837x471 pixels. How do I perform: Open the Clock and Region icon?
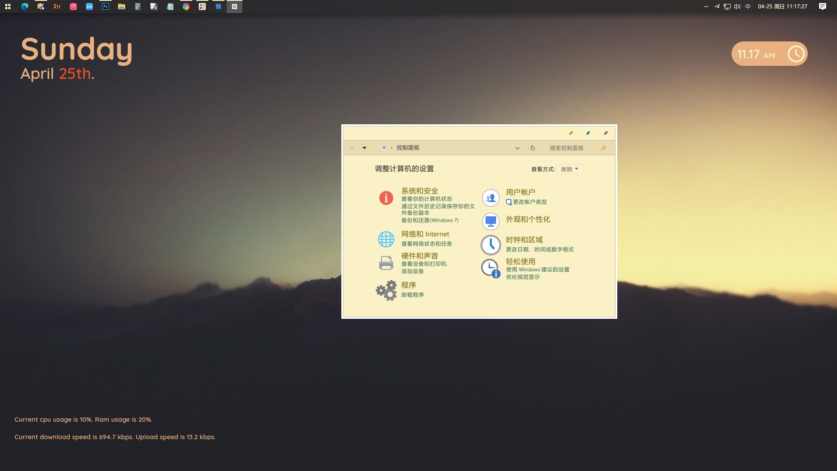490,245
